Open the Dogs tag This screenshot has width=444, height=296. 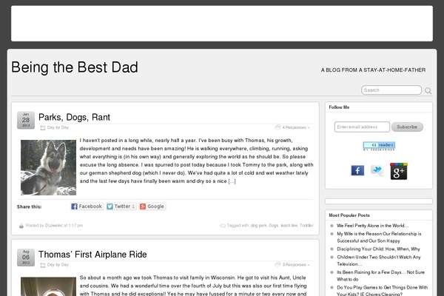274,226
